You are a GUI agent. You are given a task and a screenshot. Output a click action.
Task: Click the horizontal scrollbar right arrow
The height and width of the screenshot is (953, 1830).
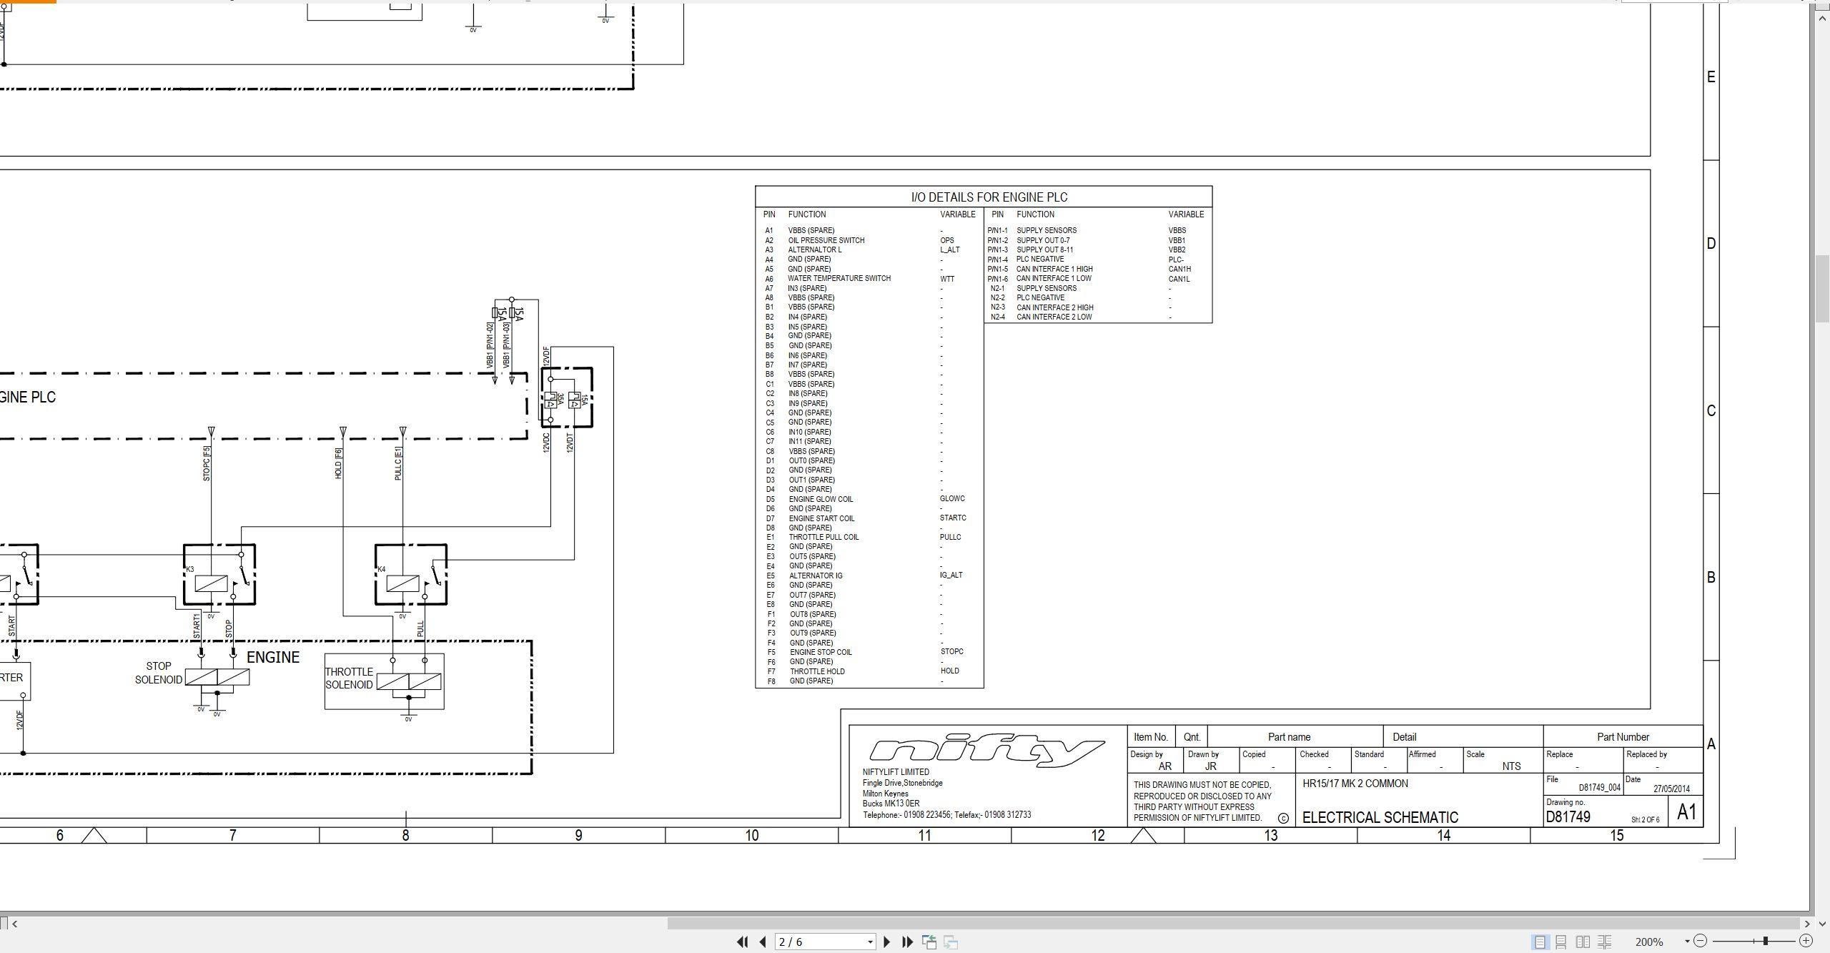tap(1806, 924)
